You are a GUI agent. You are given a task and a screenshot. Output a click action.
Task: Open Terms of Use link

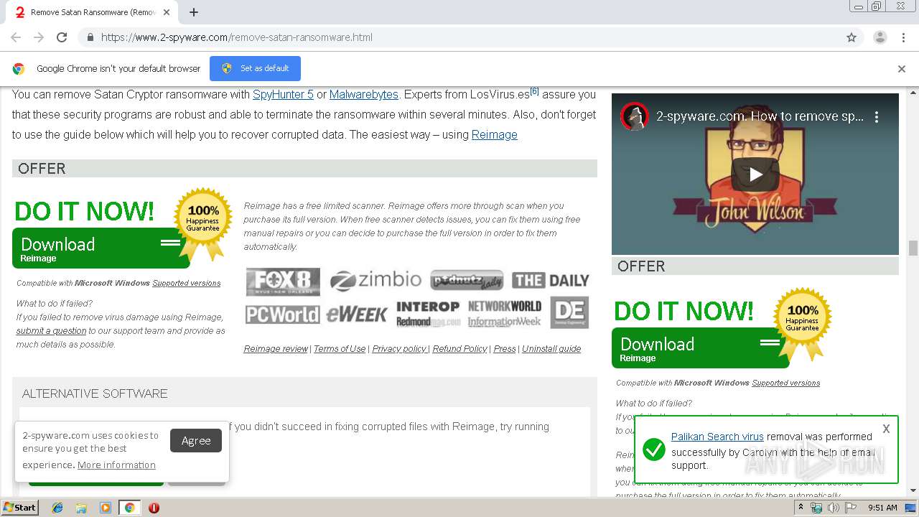click(340, 349)
